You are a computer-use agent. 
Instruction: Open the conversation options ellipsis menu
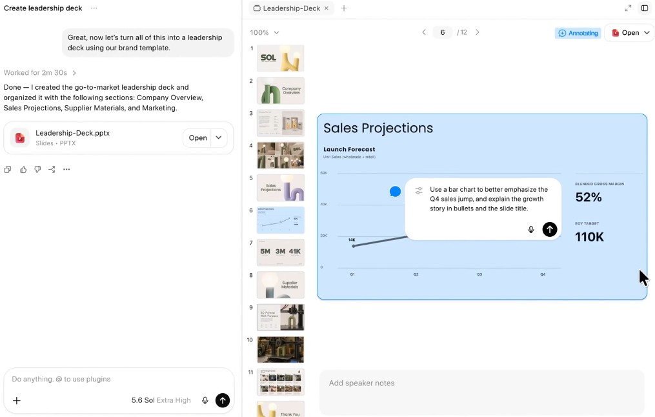point(94,8)
